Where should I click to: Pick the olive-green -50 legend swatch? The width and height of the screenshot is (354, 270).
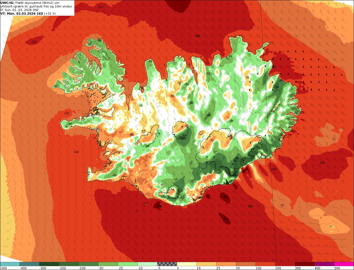click(108, 264)
